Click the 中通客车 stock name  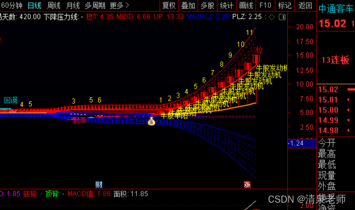coord(336,9)
